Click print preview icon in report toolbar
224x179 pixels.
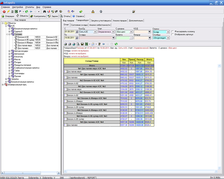coord(78,44)
